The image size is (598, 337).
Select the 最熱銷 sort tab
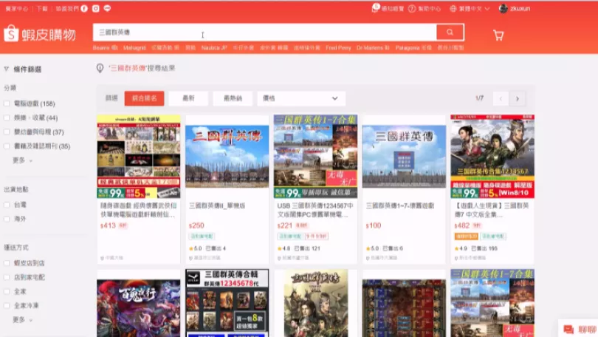(x=233, y=98)
